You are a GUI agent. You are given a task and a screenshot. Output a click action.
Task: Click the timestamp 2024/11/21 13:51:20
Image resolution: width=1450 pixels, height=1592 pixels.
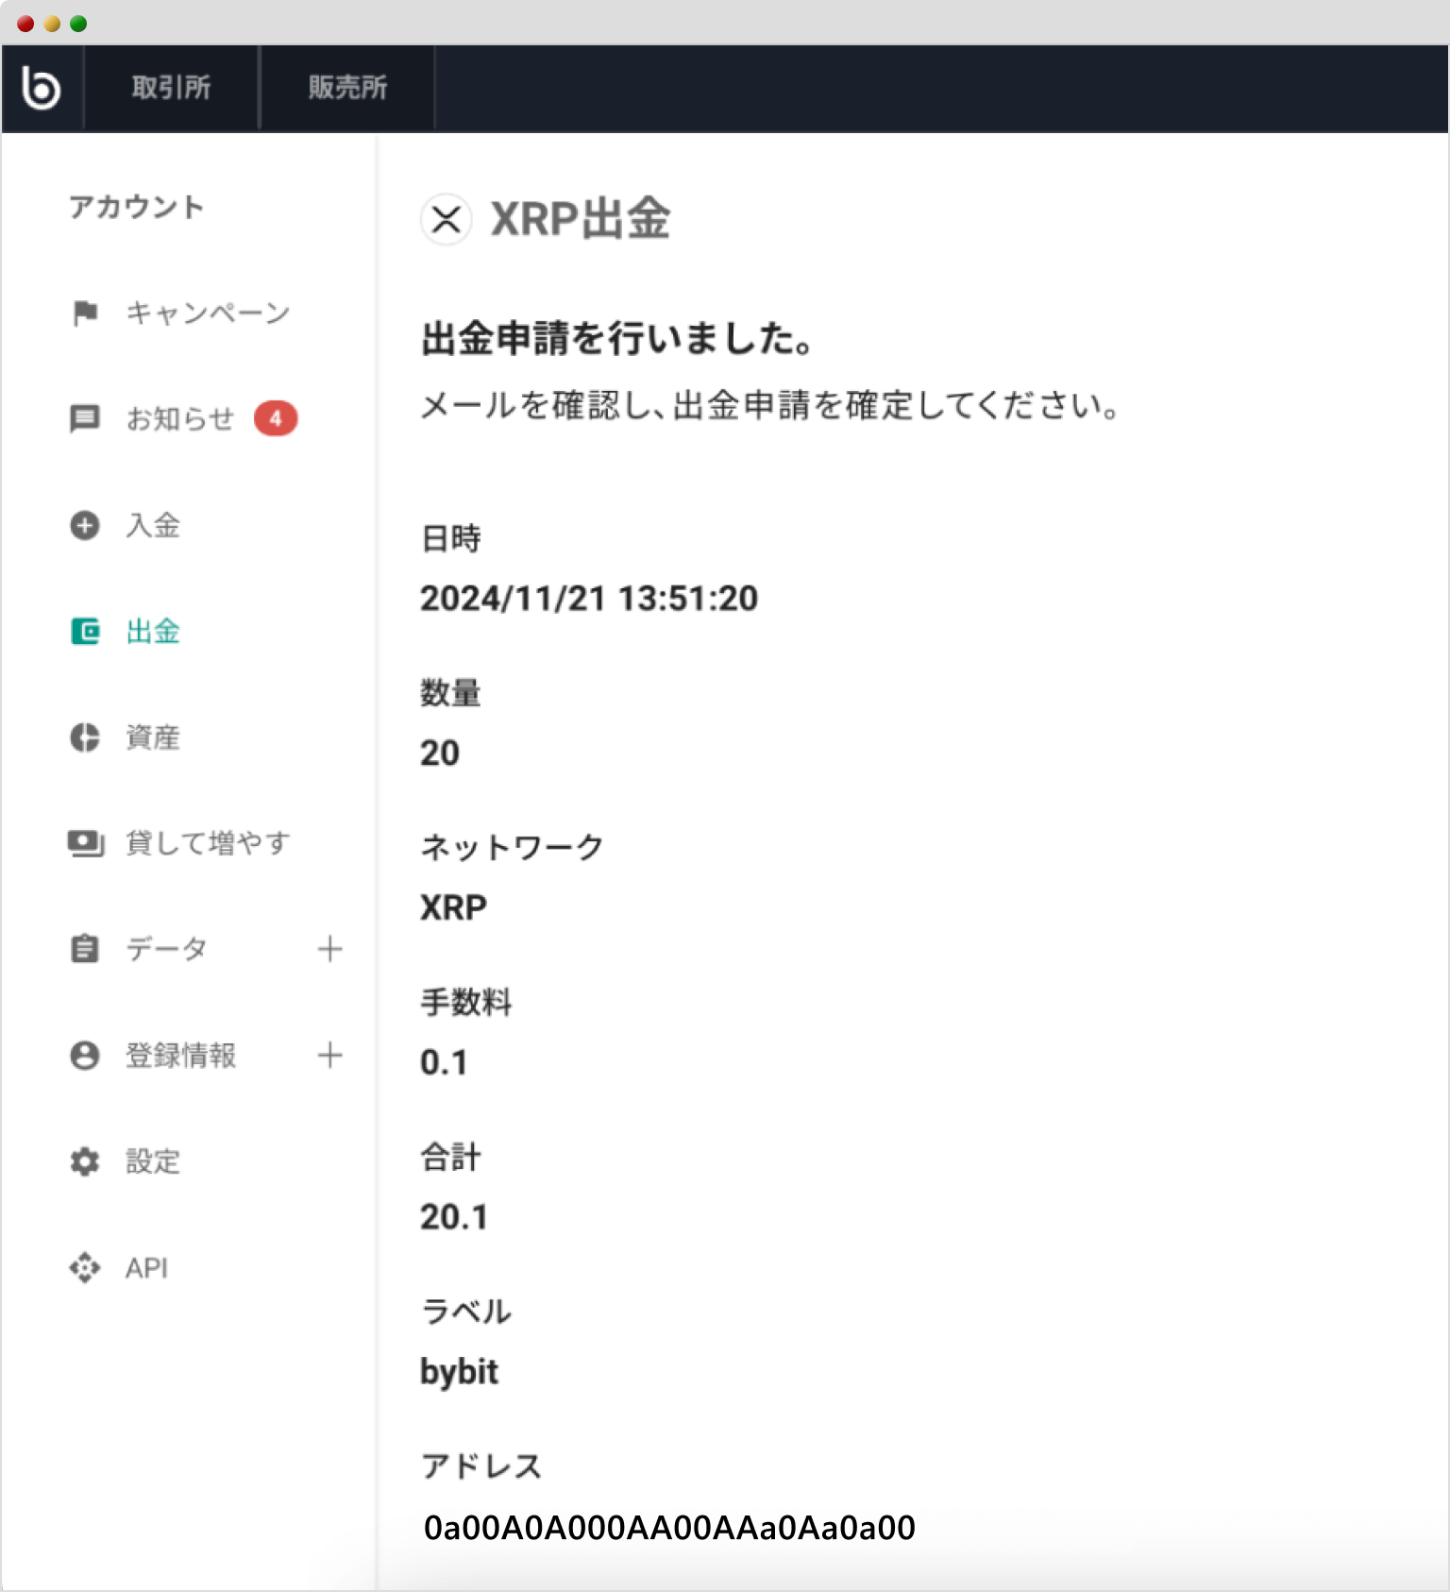pos(589,599)
